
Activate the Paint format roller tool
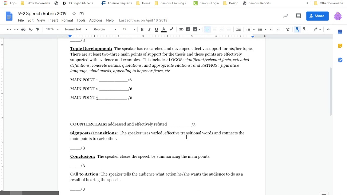pos(38,29)
